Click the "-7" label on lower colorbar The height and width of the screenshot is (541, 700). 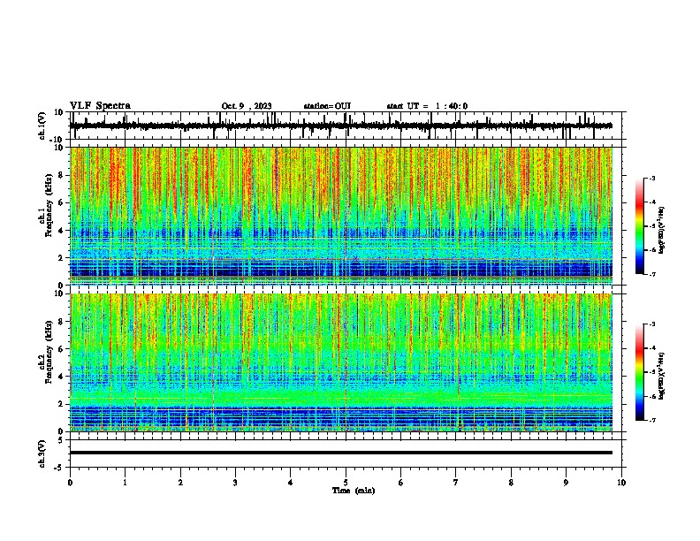[x=651, y=421]
